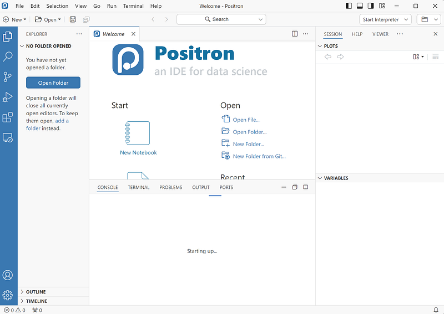The width and height of the screenshot is (444, 314).
Task: Show next plot arrow
Action: coord(340,57)
